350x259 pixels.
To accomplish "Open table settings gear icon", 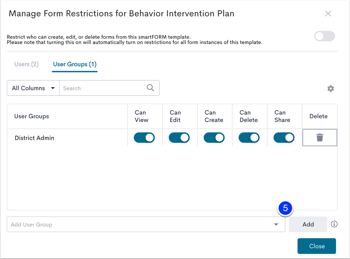I will (331, 88).
